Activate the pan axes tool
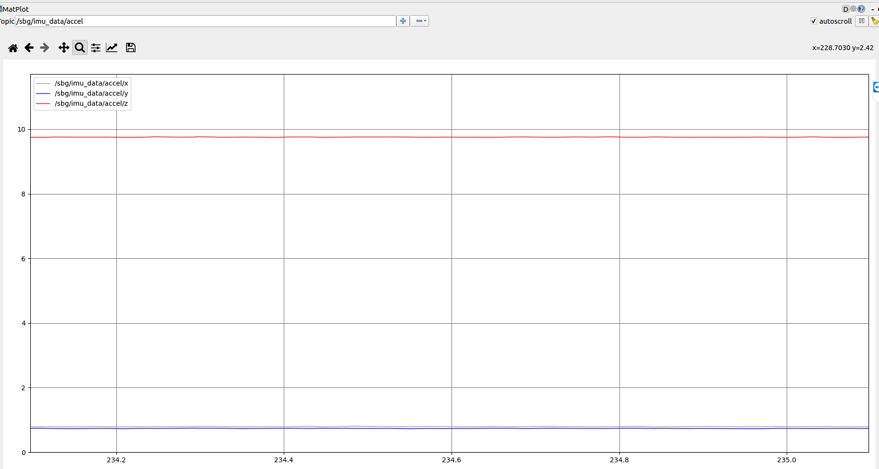Image resolution: width=879 pixels, height=469 pixels. pos(63,48)
